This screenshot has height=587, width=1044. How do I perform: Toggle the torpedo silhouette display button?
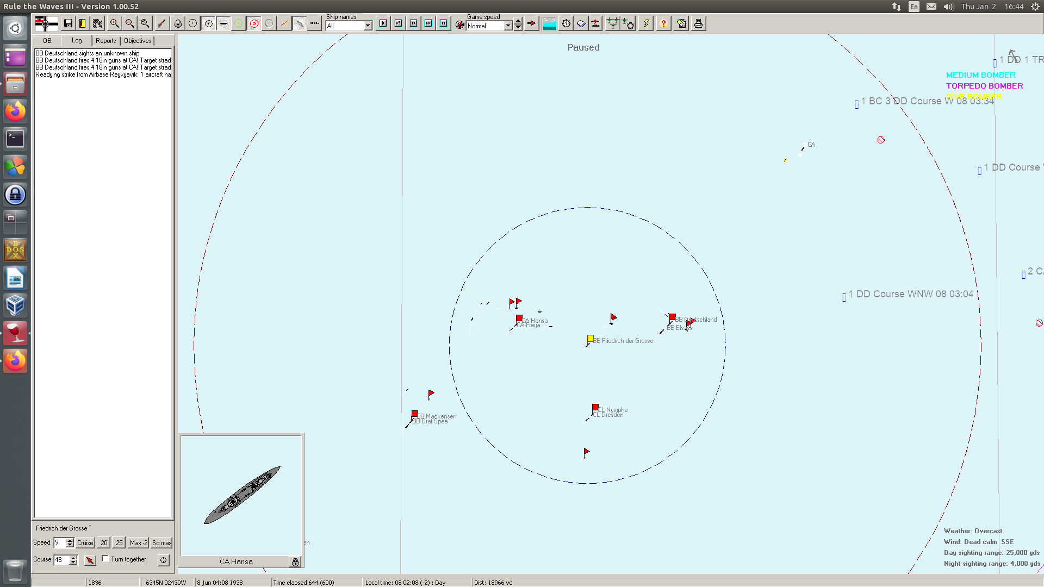[223, 23]
